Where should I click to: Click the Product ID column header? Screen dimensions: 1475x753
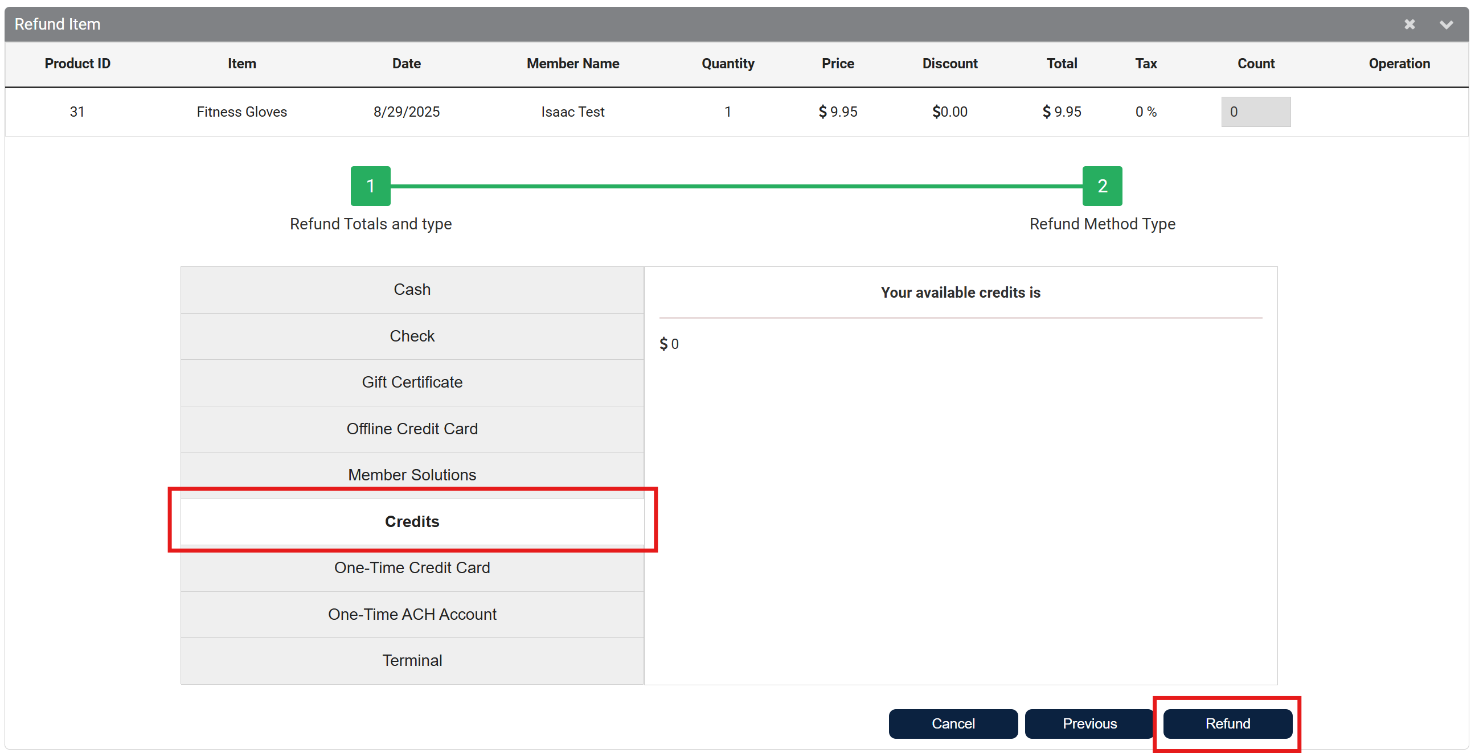tap(77, 64)
